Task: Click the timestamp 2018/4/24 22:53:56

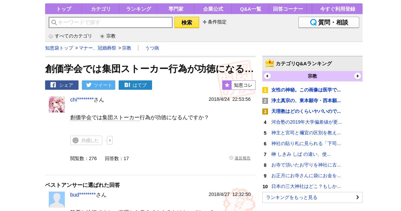Action: (230, 99)
